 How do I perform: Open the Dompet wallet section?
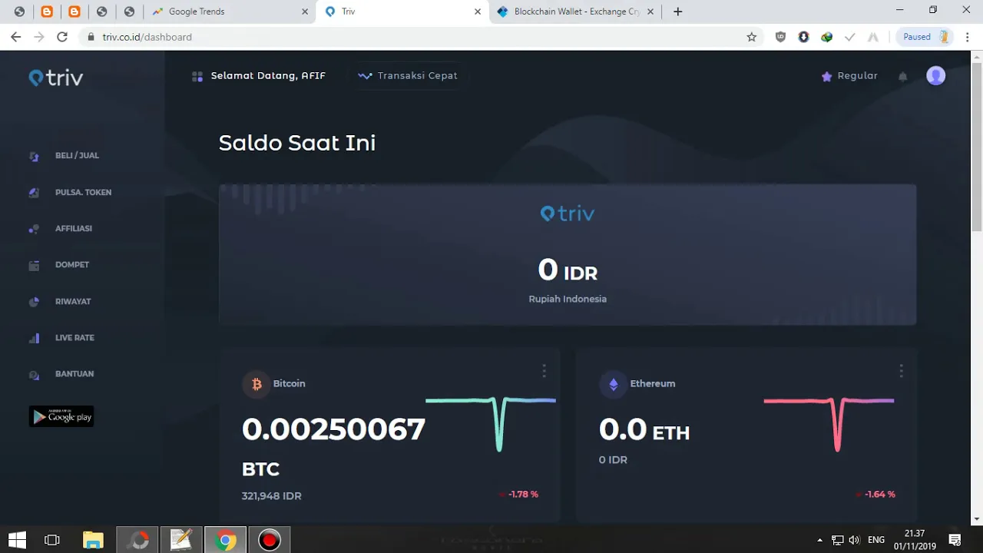(x=72, y=264)
